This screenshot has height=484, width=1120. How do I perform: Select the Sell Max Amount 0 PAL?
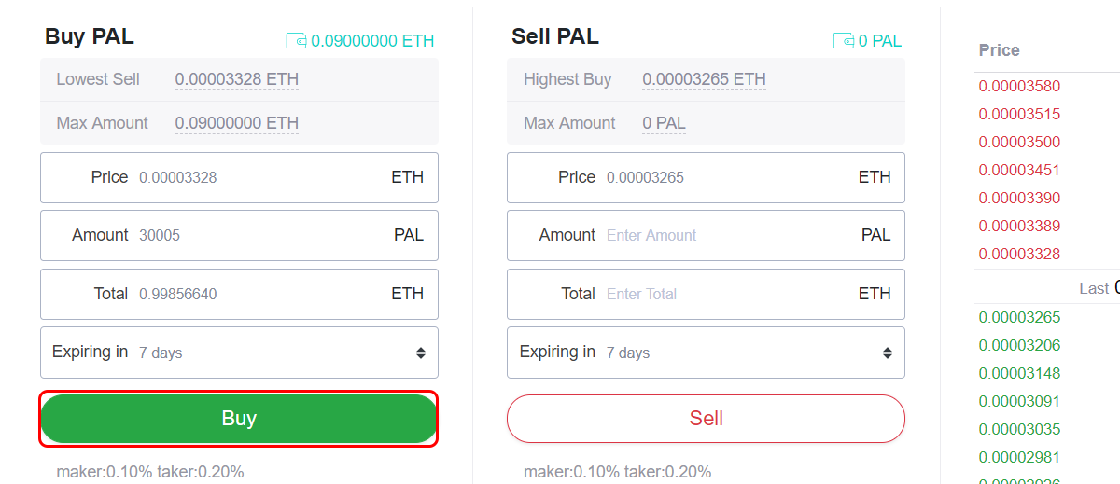[664, 123]
